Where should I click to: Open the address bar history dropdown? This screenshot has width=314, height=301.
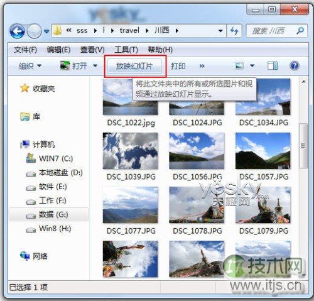(x=220, y=31)
